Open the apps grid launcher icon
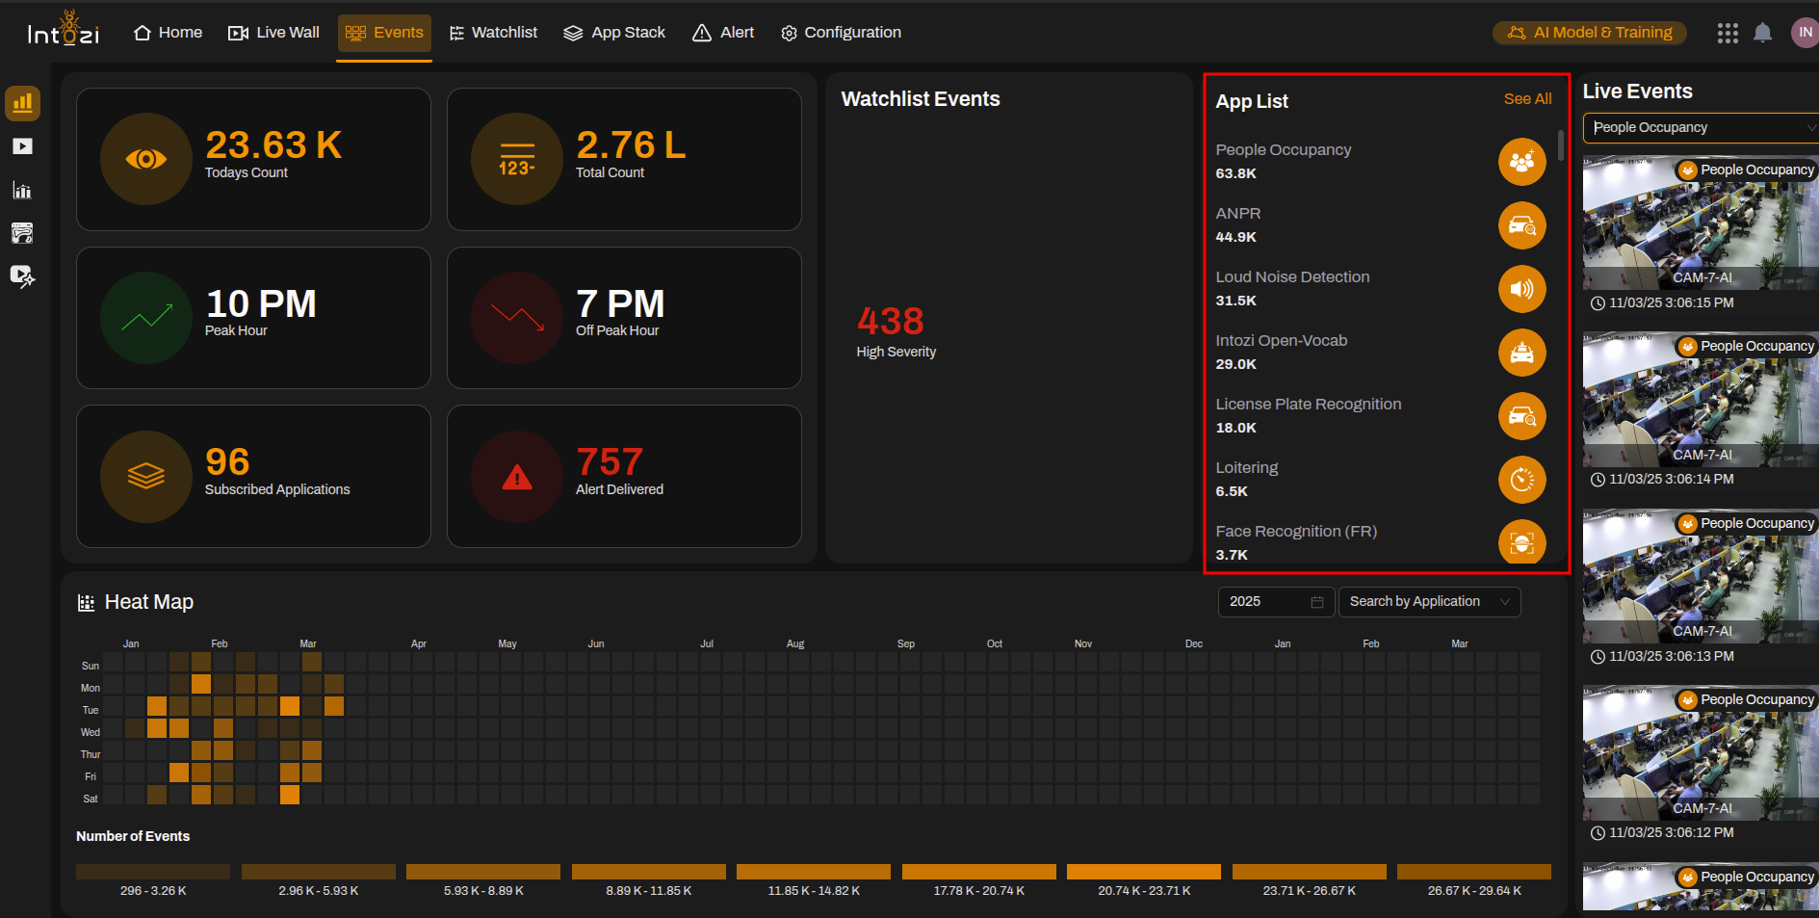 click(1728, 33)
